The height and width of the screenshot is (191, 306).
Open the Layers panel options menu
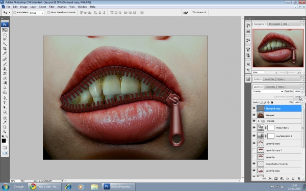pos(303,88)
